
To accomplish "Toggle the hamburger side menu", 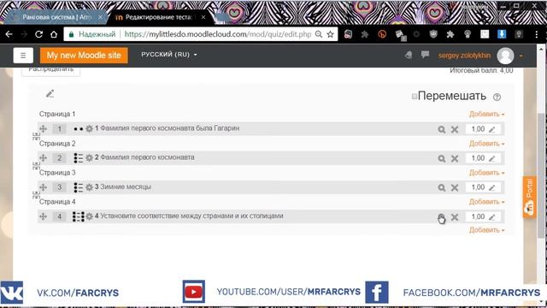I will point(23,55).
